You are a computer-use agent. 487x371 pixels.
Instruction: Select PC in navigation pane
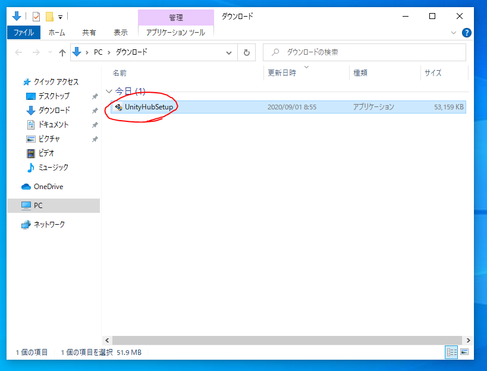point(54,206)
